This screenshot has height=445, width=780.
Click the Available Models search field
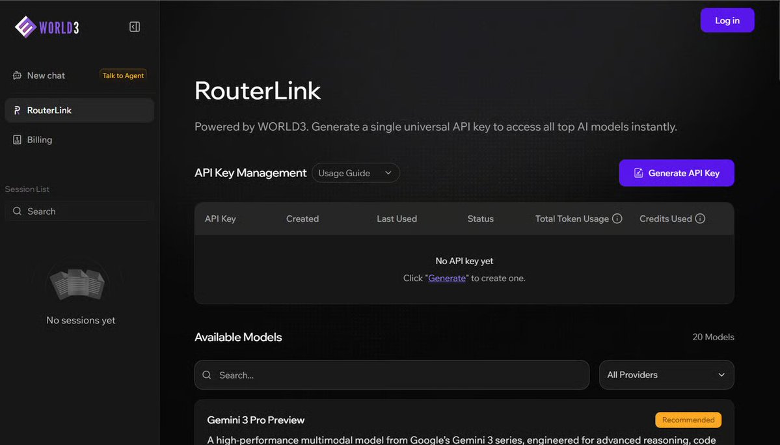[x=392, y=375]
